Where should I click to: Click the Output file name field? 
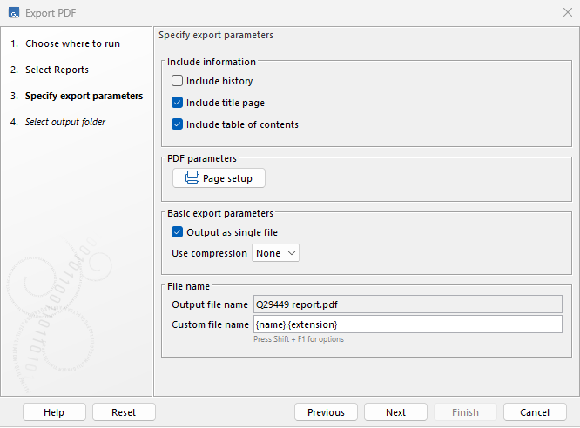[x=407, y=304]
